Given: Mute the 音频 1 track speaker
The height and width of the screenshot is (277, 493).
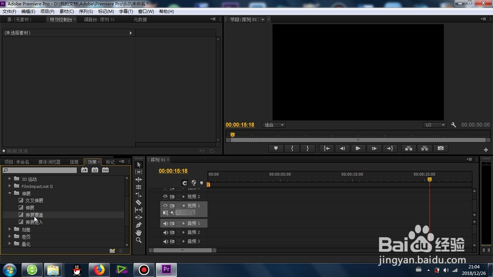Looking at the screenshot, I should pos(165,224).
